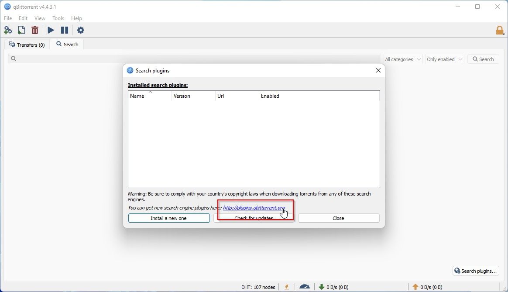Click the magnifier icon in search field

(x=13, y=58)
